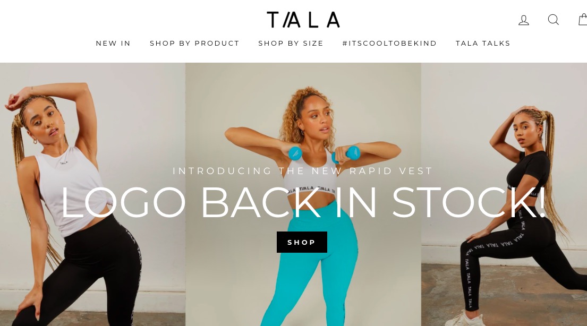Screen dimensions: 587x326
Task: Open the #ITSCOOLTOBEKIND menu item
Action: [389, 44]
